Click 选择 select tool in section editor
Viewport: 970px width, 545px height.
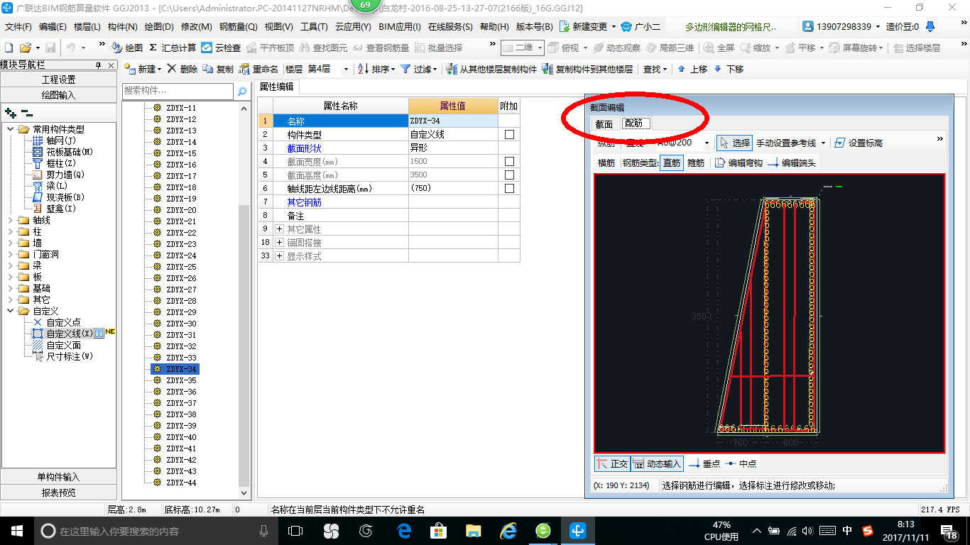pos(734,143)
